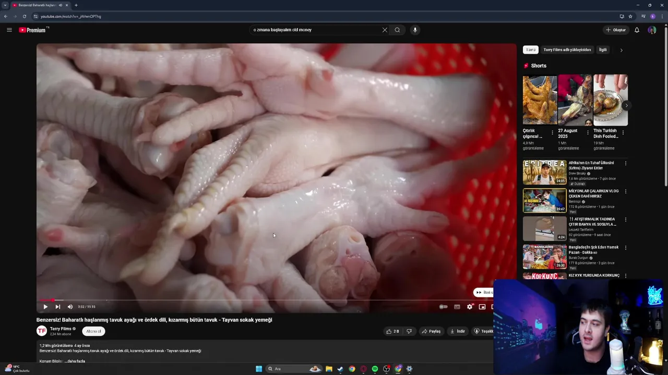Viewport: 668px width, 375px height.
Task: Share the video via Paylaş
Action: tap(431, 331)
